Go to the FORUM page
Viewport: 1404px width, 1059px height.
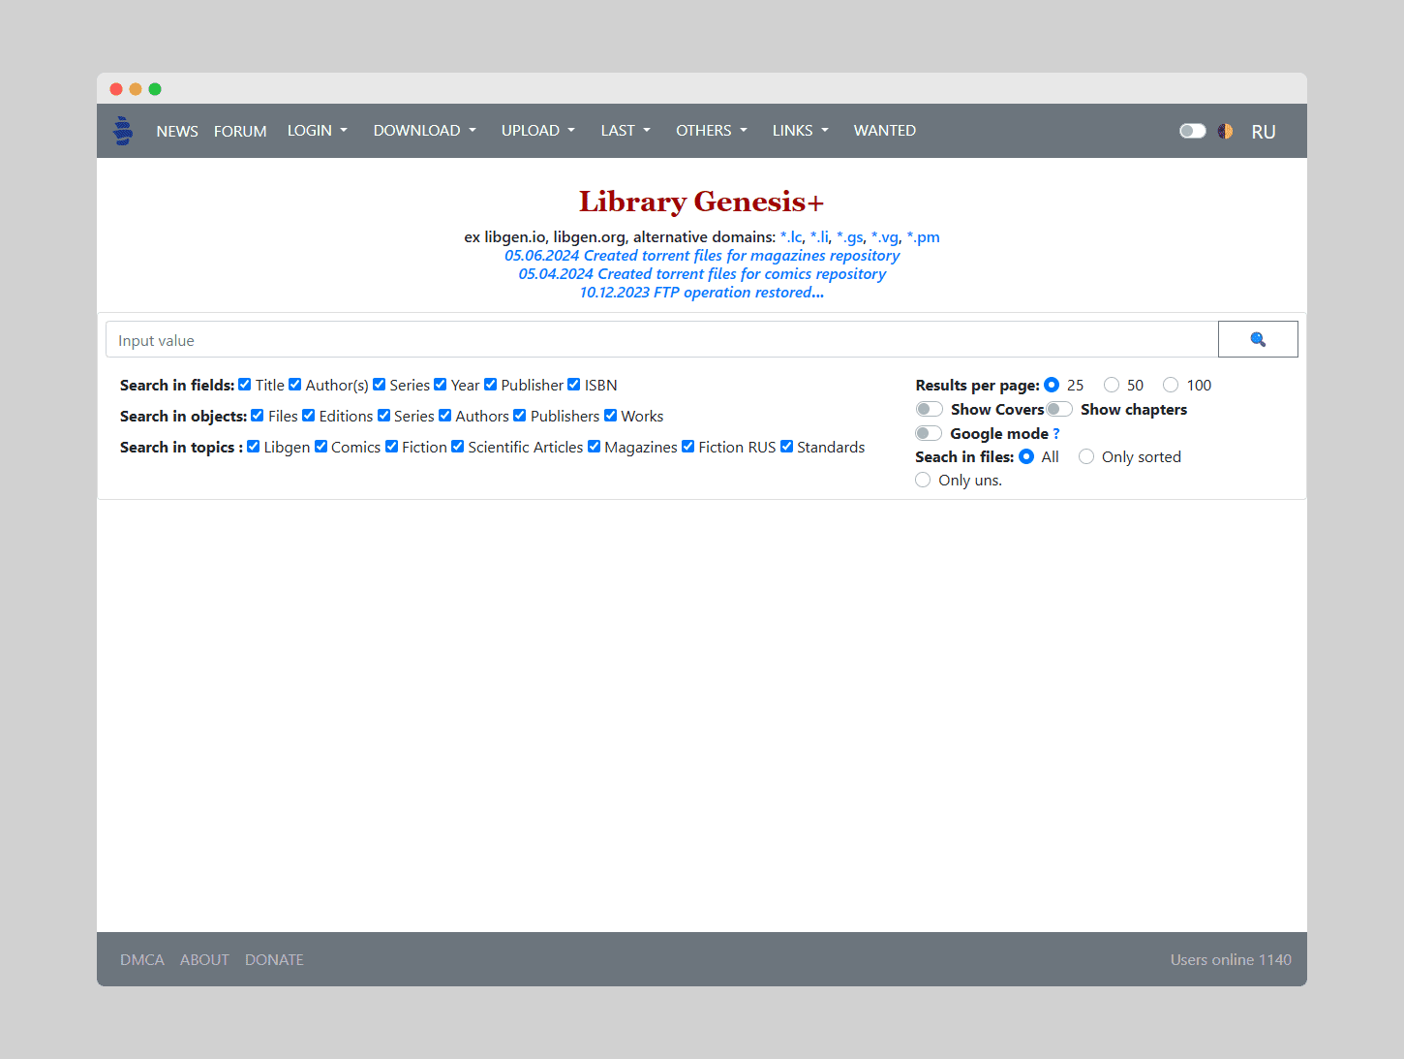tap(240, 130)
